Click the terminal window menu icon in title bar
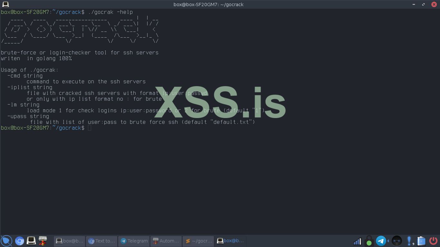Viewport: 440px width, 247px height. coord(5,4)
